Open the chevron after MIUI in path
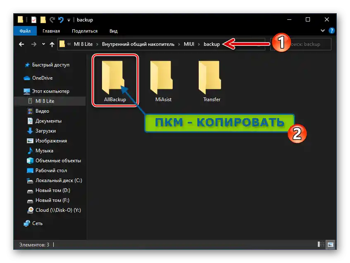Screen dimensions: 350x263 pos(199,45)
